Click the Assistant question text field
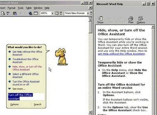The width and height of the screenshot is (157, 115). click(26, 96)
